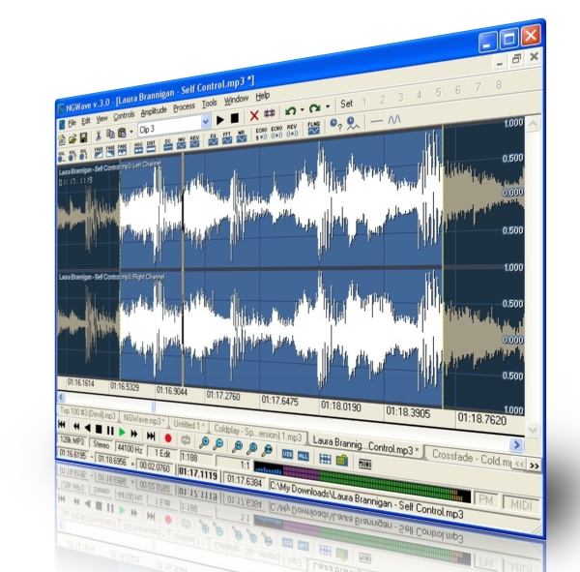Viewport: 580px width, 572px height.
Task: Click the green Play transport button
Action: click(x=122, y=432)
